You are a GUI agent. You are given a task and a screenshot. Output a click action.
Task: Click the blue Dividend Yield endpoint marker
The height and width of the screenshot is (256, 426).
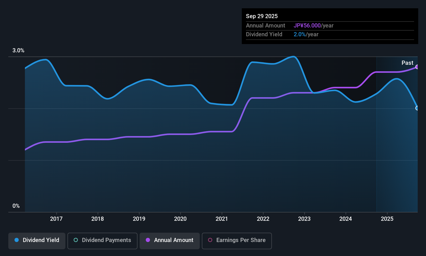click(x=417, y=108)
